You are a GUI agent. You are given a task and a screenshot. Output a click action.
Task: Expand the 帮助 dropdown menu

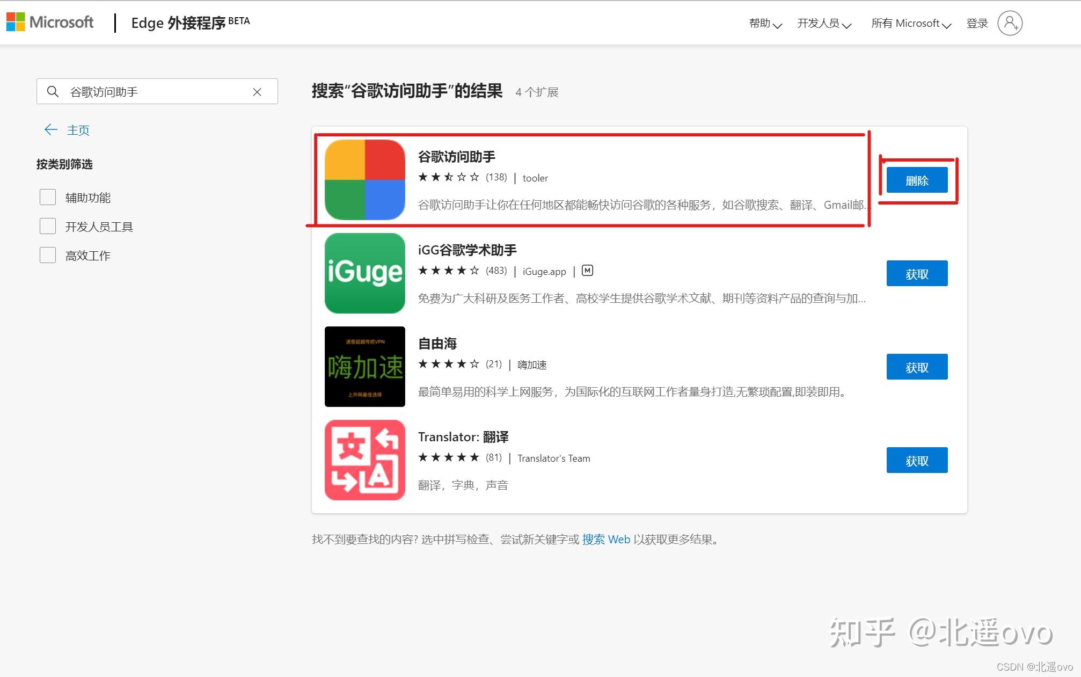click(x=765, y=24)
